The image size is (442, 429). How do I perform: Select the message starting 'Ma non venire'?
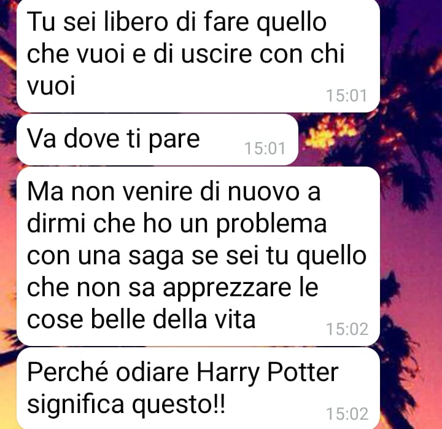point(198,256)
